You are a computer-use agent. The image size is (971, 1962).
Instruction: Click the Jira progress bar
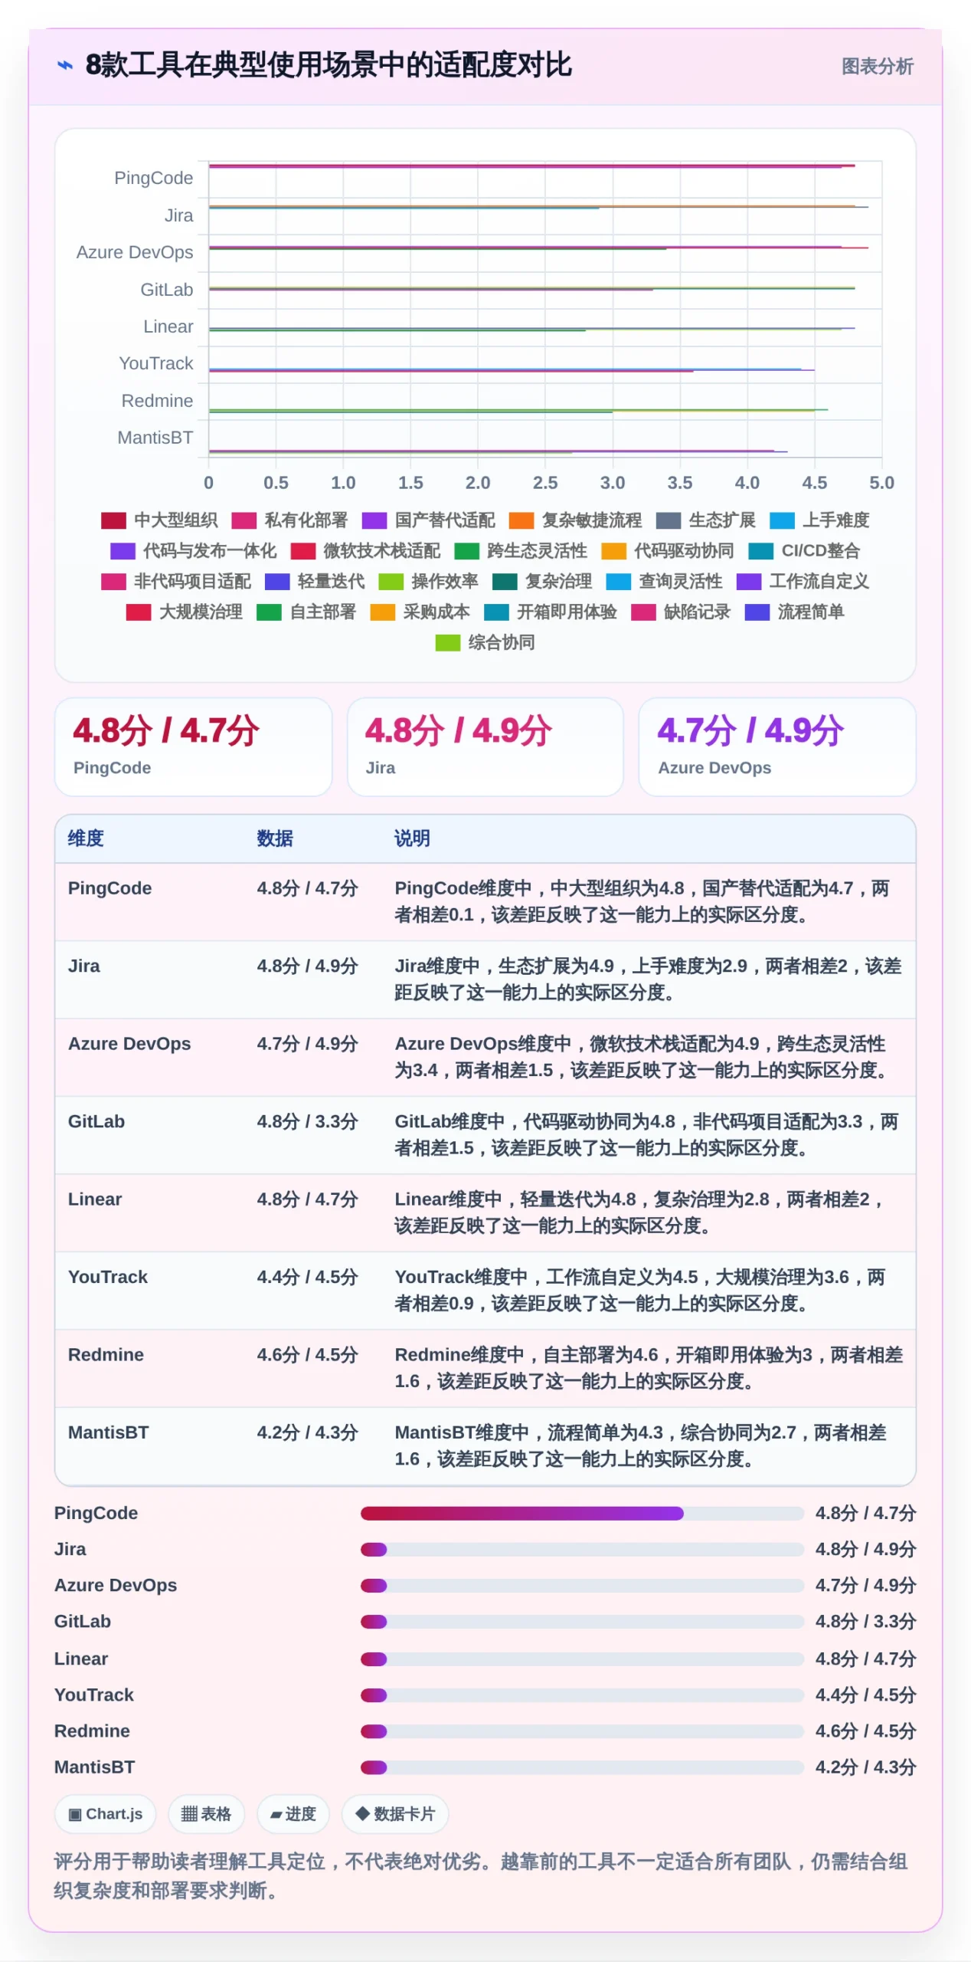[582, 1550]
